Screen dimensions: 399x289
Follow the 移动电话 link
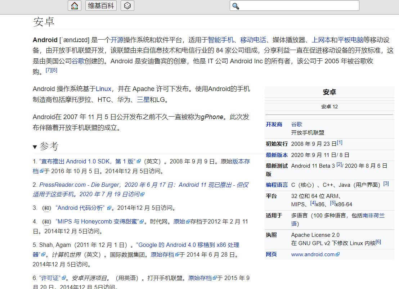pos(253,40)
